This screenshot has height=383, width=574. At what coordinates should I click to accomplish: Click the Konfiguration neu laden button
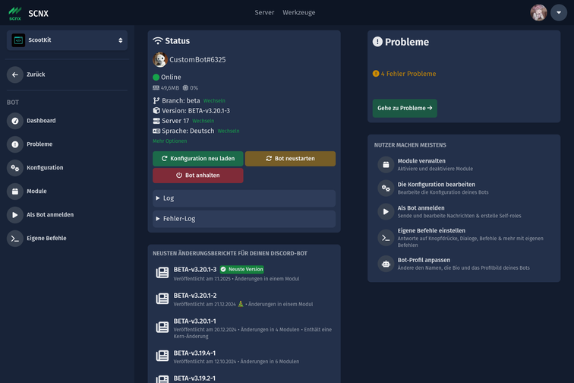(x=197, y=159)
